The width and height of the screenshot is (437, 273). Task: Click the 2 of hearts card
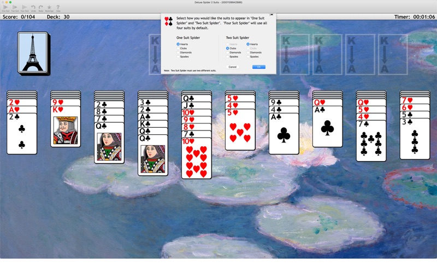tap(22, 102)
